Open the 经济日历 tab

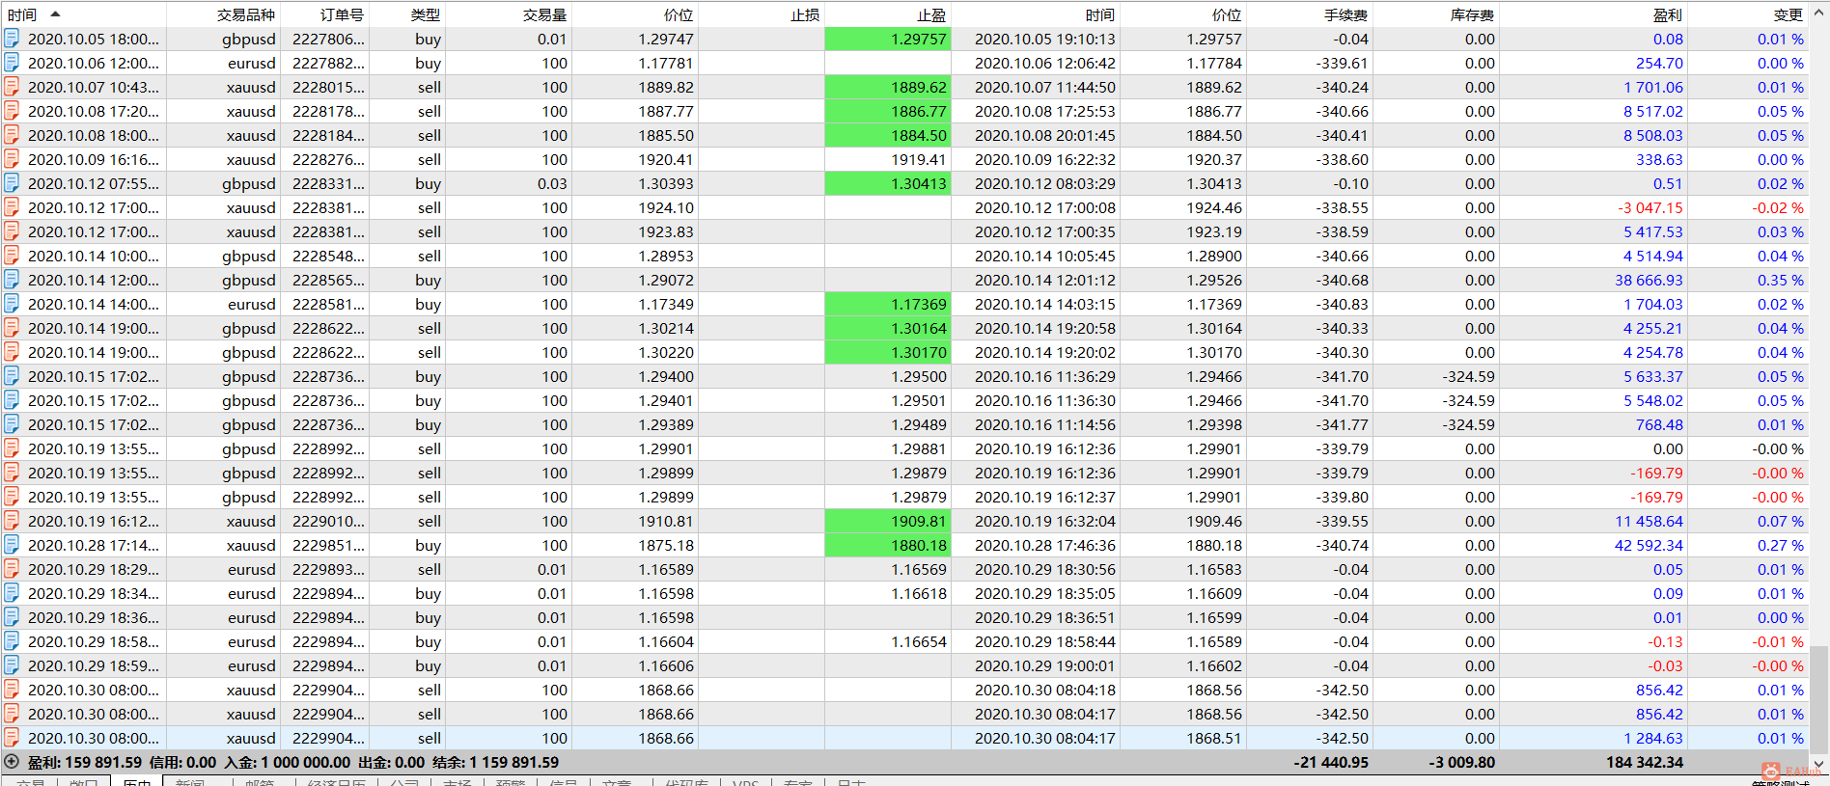pos(336,782)
